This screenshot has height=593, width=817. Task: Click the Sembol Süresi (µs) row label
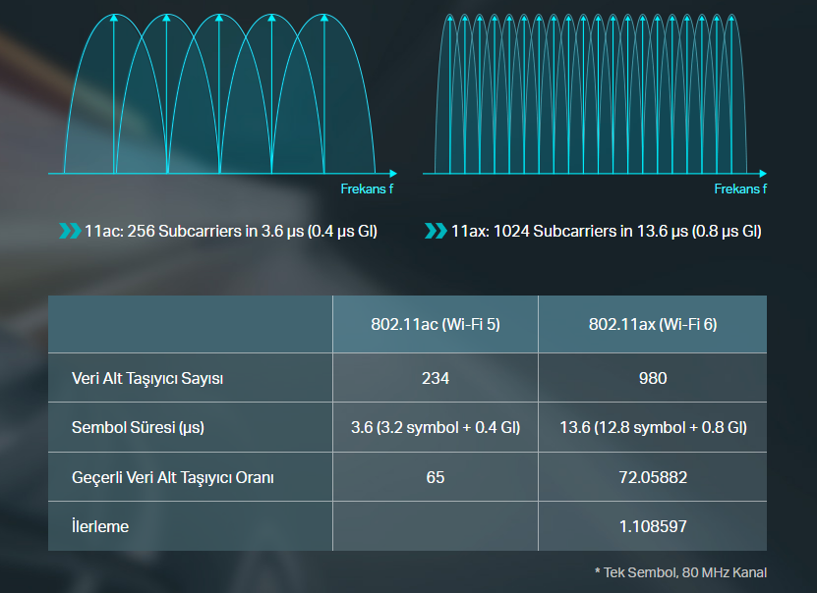(136, 428)
